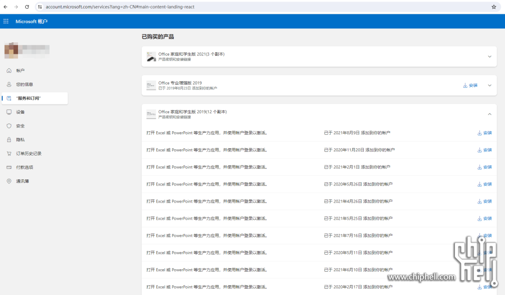
Task: Open the Microsoft app launcher grid icon
Action: pyautogui.click(x=6, y=21)
